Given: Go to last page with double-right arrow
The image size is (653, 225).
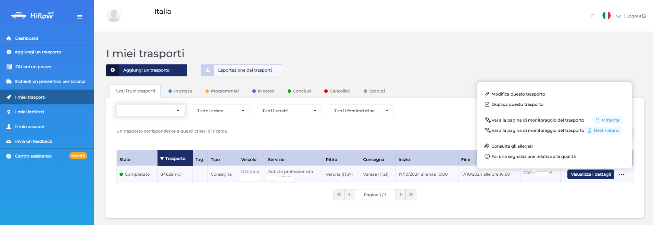Looking at the screenshot, I should (411, 195).
